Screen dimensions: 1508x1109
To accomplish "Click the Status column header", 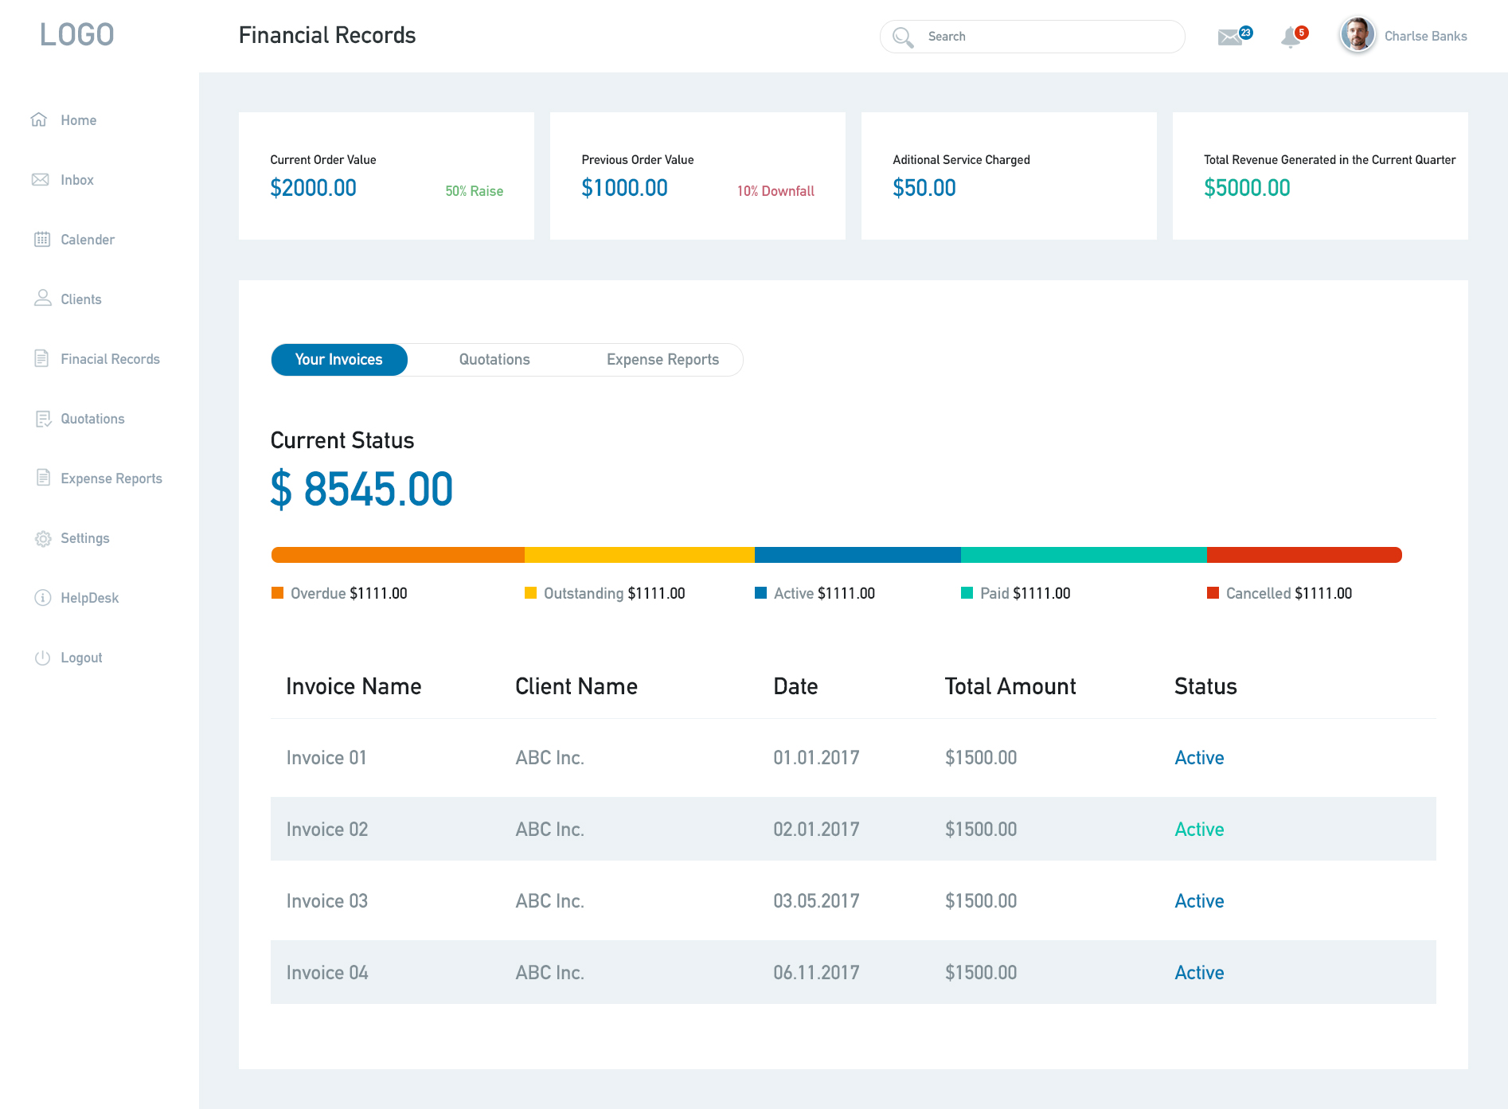I will [1205, 686].
